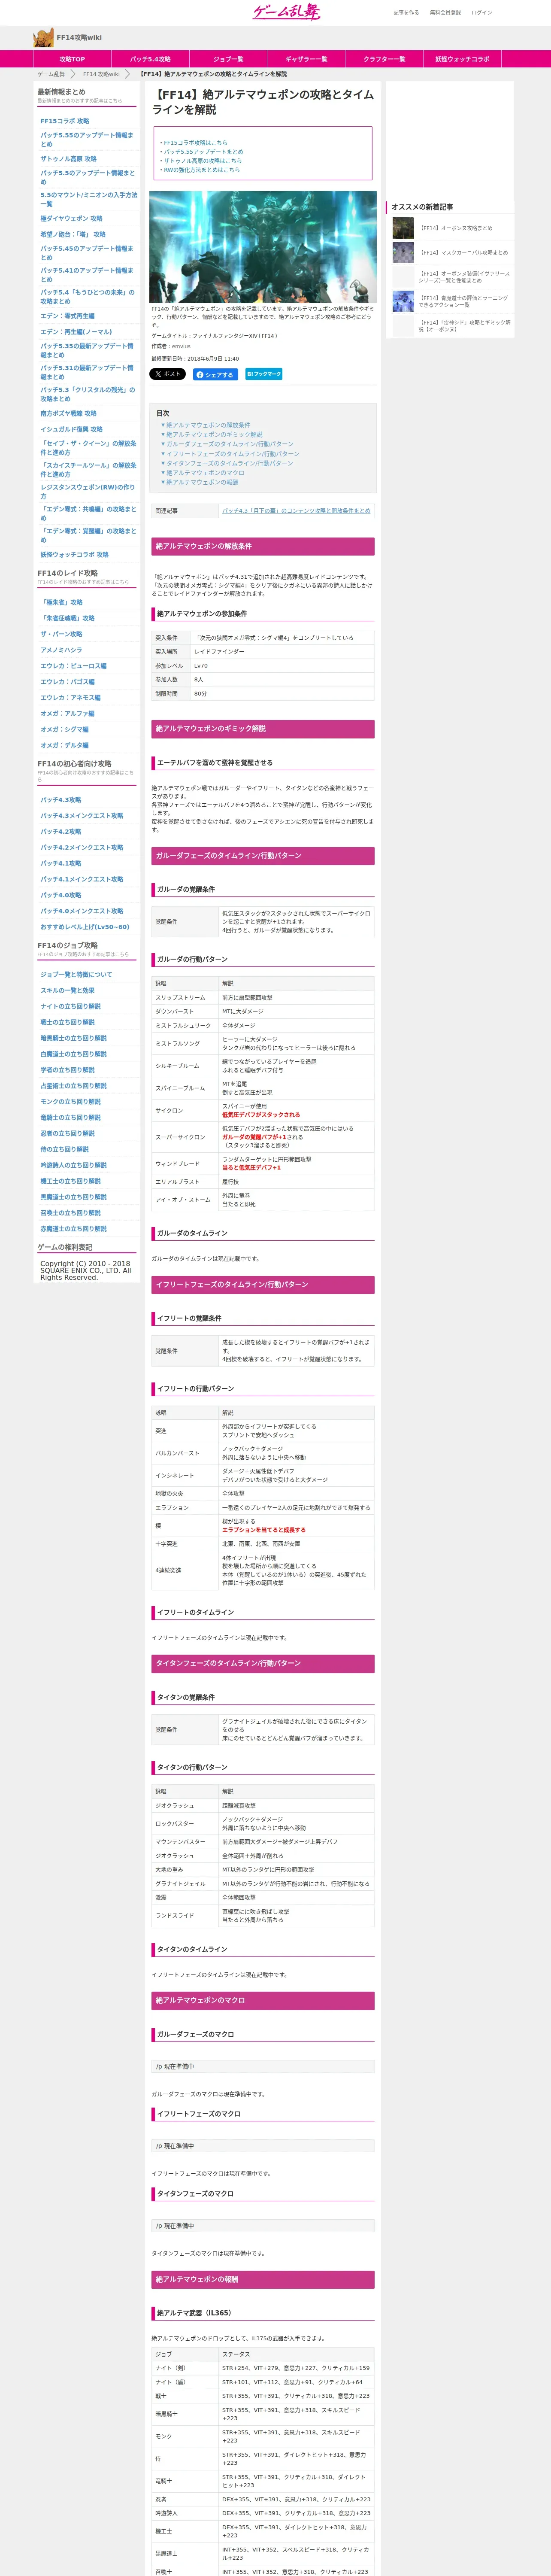The width and height of the screenshot is (551, 2576).
Task: Open the オーボンヌ攻略まとめ thumbnail
Action: point(403,228)
